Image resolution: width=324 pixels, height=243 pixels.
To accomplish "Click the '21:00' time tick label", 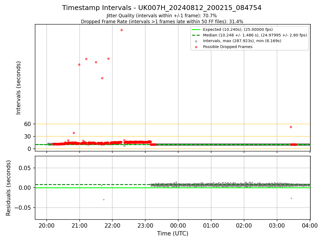I will pyautogui.click(x=80, y=225).
